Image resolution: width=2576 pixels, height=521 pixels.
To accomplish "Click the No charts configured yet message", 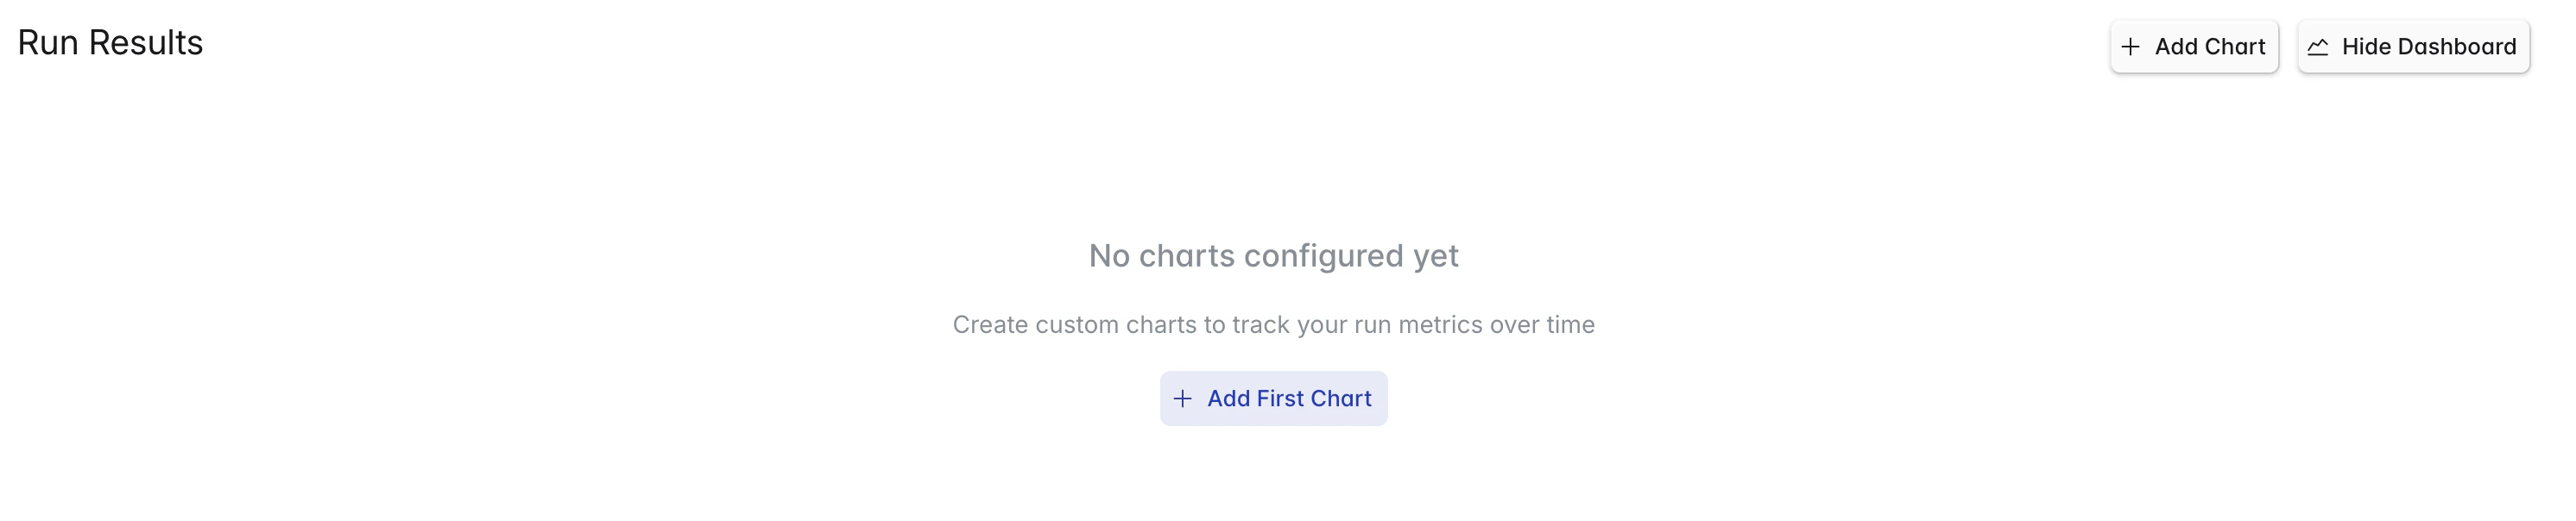I will click(x=1273, y=256).
